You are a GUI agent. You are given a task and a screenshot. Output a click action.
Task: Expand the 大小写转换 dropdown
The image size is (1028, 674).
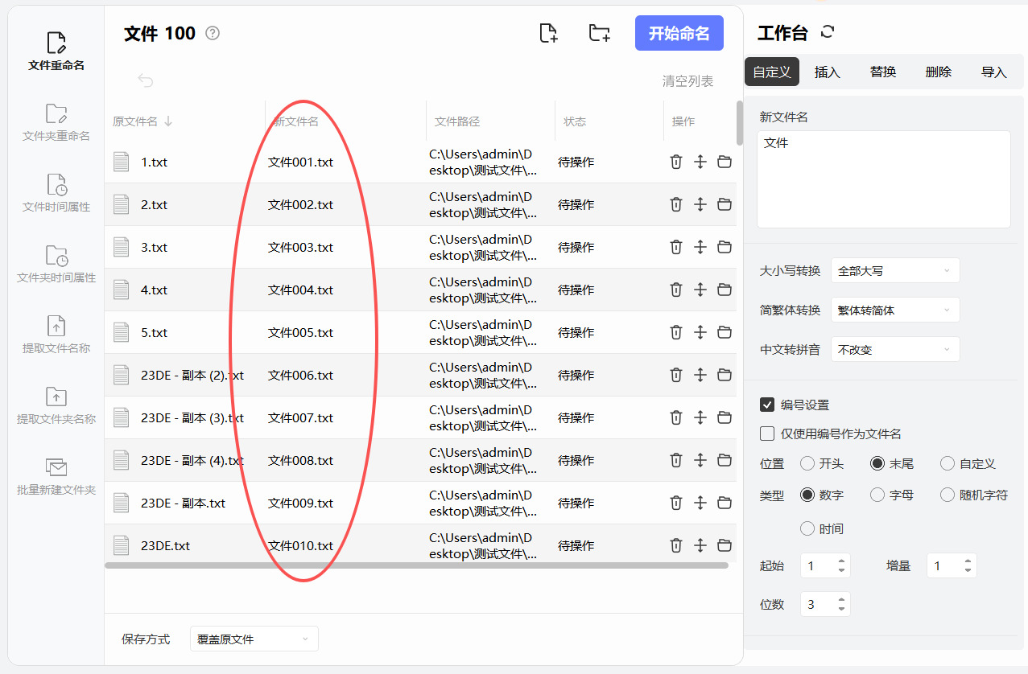tap(895, 271)
